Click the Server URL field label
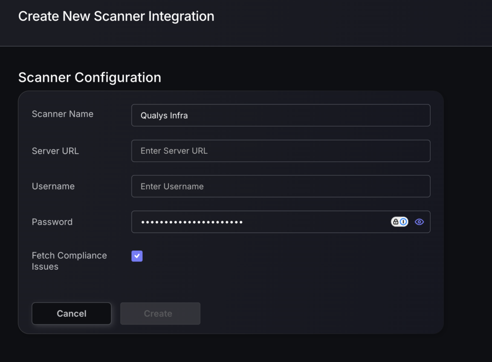492x362 pixels. [55, 151]
